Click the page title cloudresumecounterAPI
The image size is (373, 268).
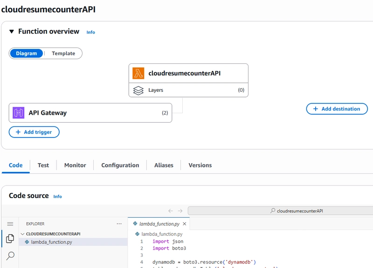(48, 9)
